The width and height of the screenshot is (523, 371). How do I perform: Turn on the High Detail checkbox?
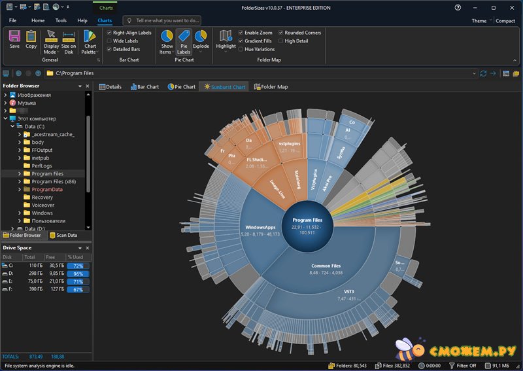coord(281,41)
